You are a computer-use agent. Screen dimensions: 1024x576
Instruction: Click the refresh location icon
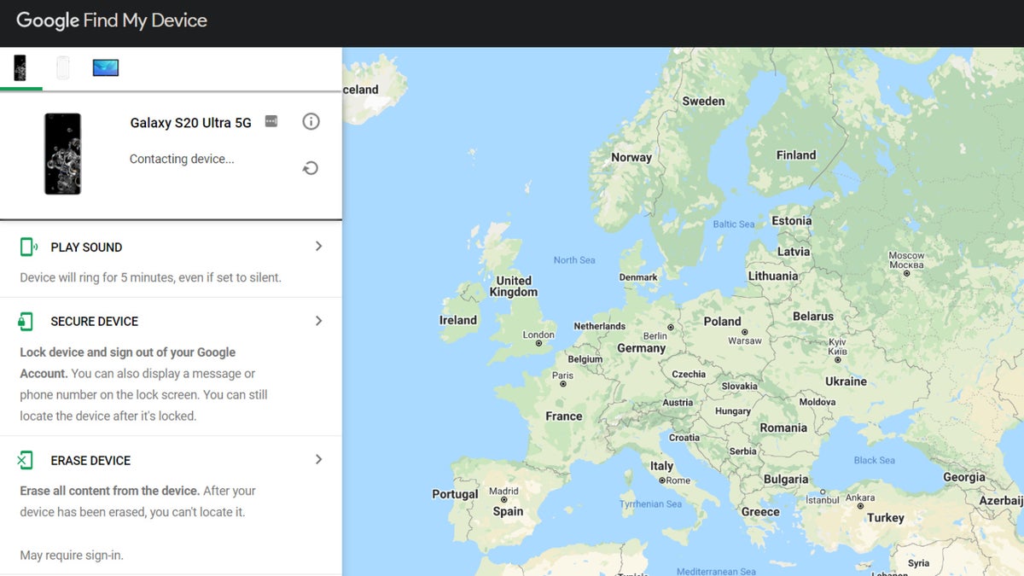pos(311,168)
